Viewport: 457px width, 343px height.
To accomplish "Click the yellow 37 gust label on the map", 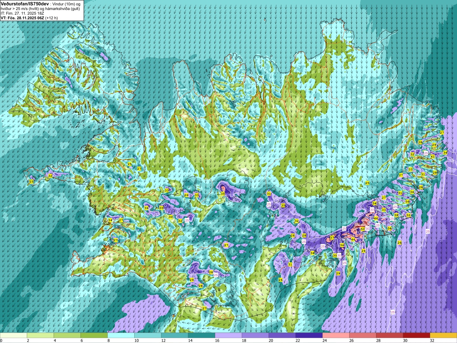I will (332, 238).
